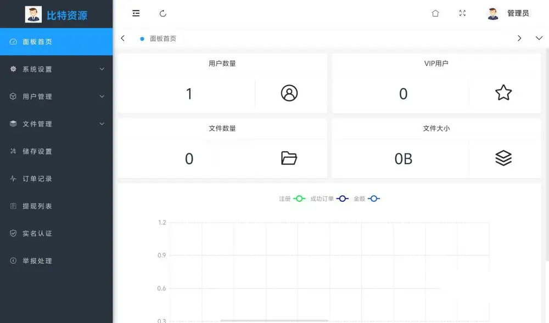Screen dimensions: 549x323
Task: Click the 面板首页 dashboard gauge icon
Action: coord(13,42)
